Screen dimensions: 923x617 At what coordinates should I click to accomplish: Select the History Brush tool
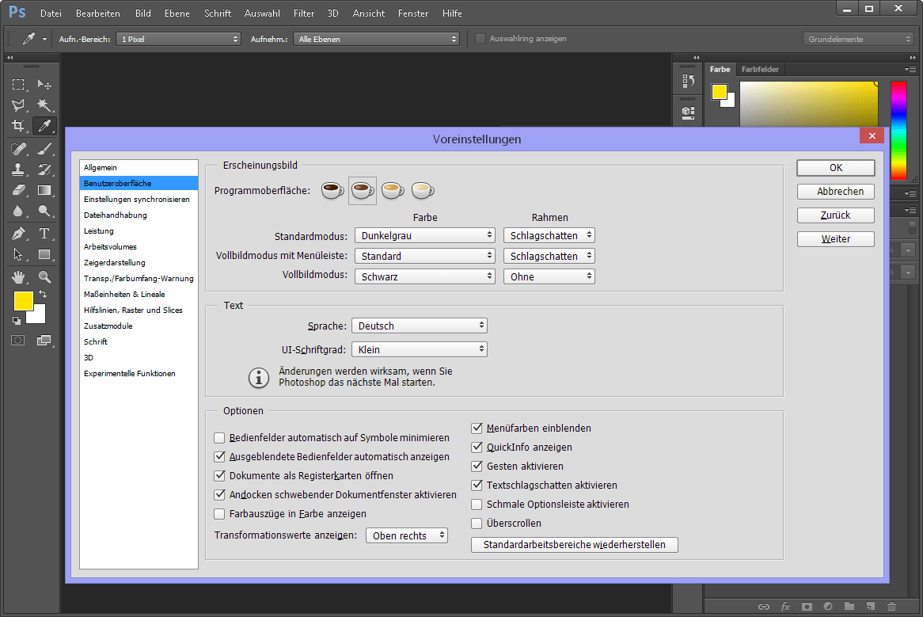pyautogui.click(x=44, y=169)
